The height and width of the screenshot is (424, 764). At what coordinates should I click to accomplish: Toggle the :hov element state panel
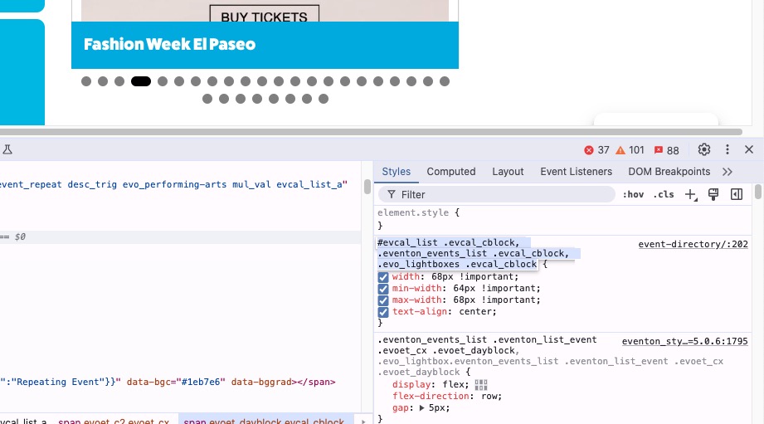(x=633, y=195)
